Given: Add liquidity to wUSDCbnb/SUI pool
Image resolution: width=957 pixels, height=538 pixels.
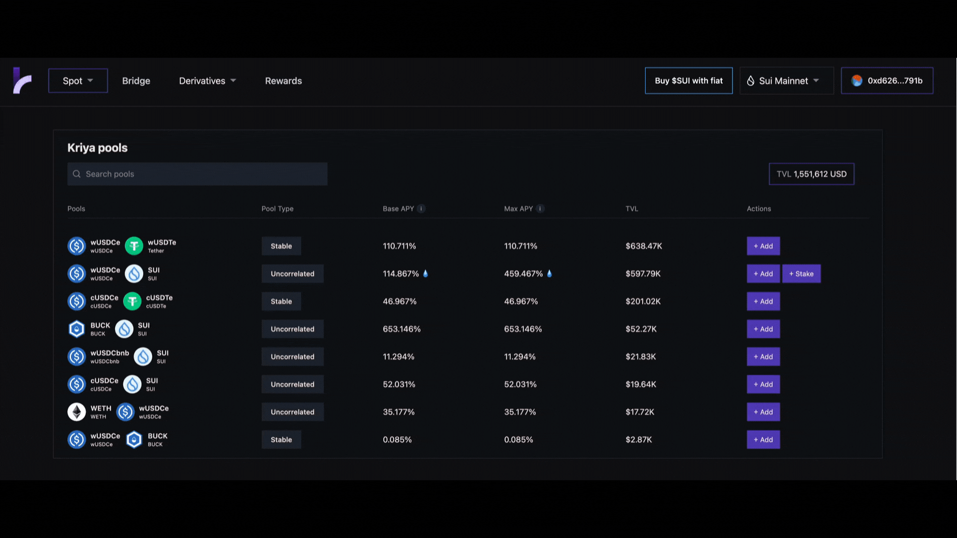Looking at the screenshot, I should [x=763, y=357].
